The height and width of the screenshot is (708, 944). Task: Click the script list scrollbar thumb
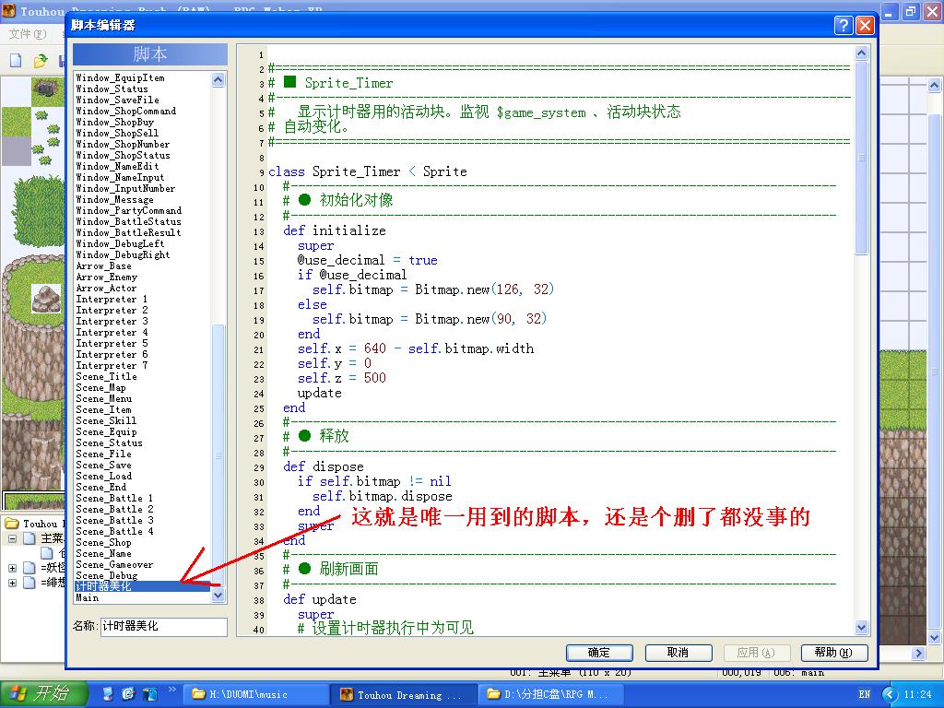point(218,454)
